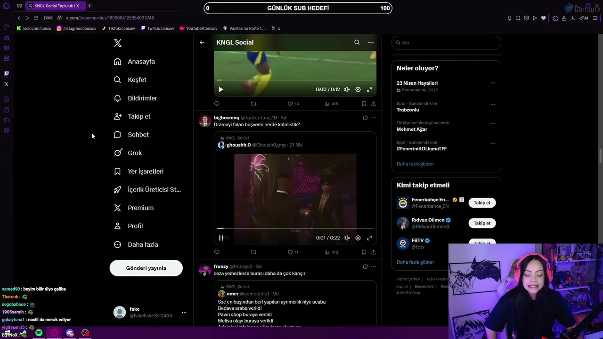This screenshot has width=603, height=339.
Task: Open new browser tab plus button
Action: pyautogui.click(x=90, y=6)
